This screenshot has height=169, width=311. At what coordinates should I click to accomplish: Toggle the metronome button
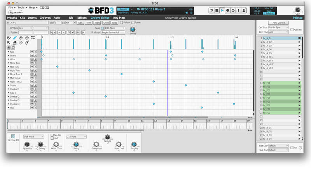[x=244, y=10]
